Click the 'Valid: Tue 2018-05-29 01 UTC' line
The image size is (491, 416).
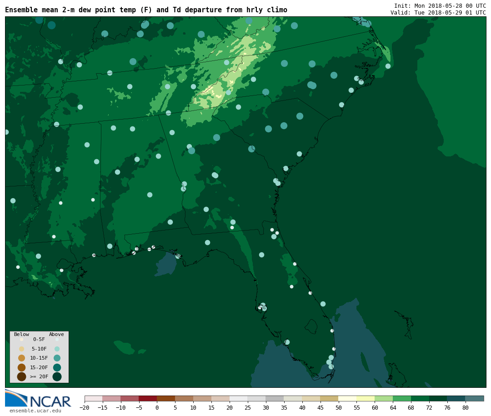pos(438,13)
